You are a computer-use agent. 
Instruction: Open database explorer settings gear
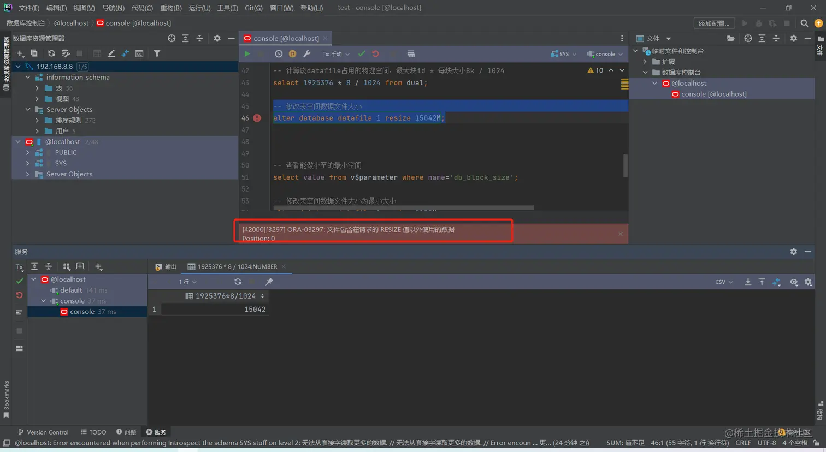pyautogui.click(x=217, y=38)
